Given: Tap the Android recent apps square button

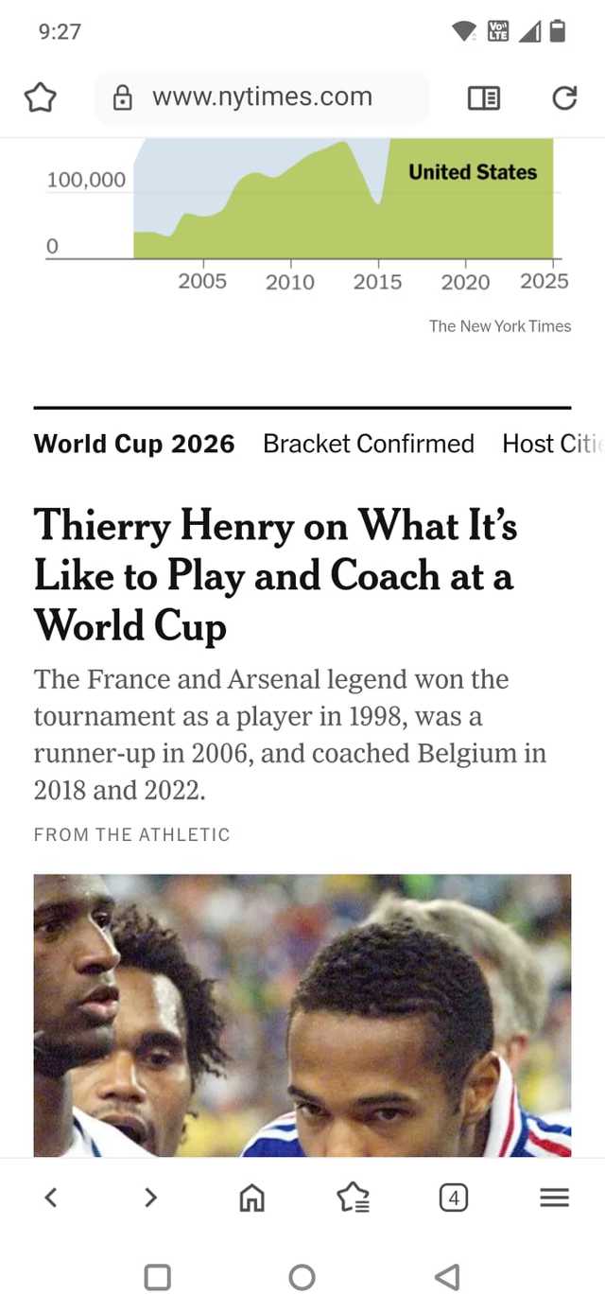Looking at the screenshot, I should (157, 1277).
